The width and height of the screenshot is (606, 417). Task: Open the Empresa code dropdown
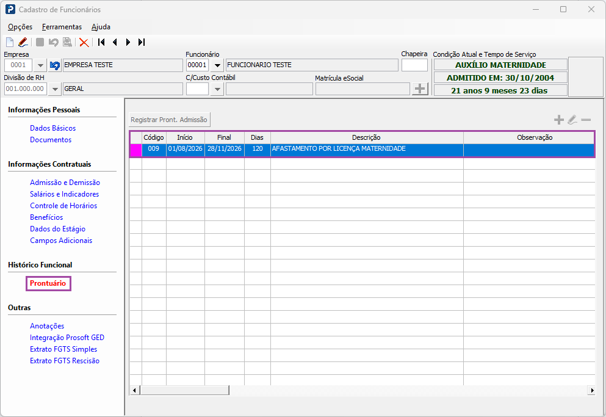tap(40, 65)
